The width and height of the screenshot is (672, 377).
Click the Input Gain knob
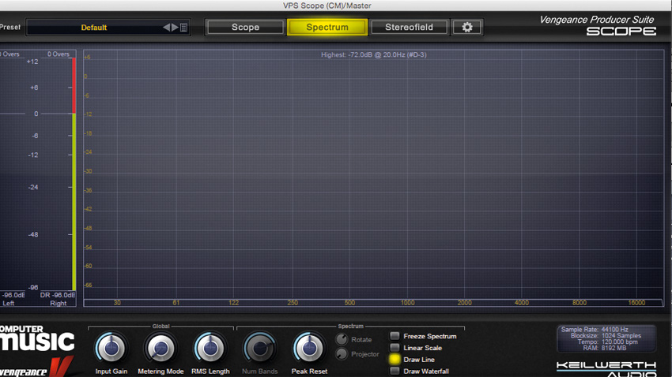tap(111, 348)
